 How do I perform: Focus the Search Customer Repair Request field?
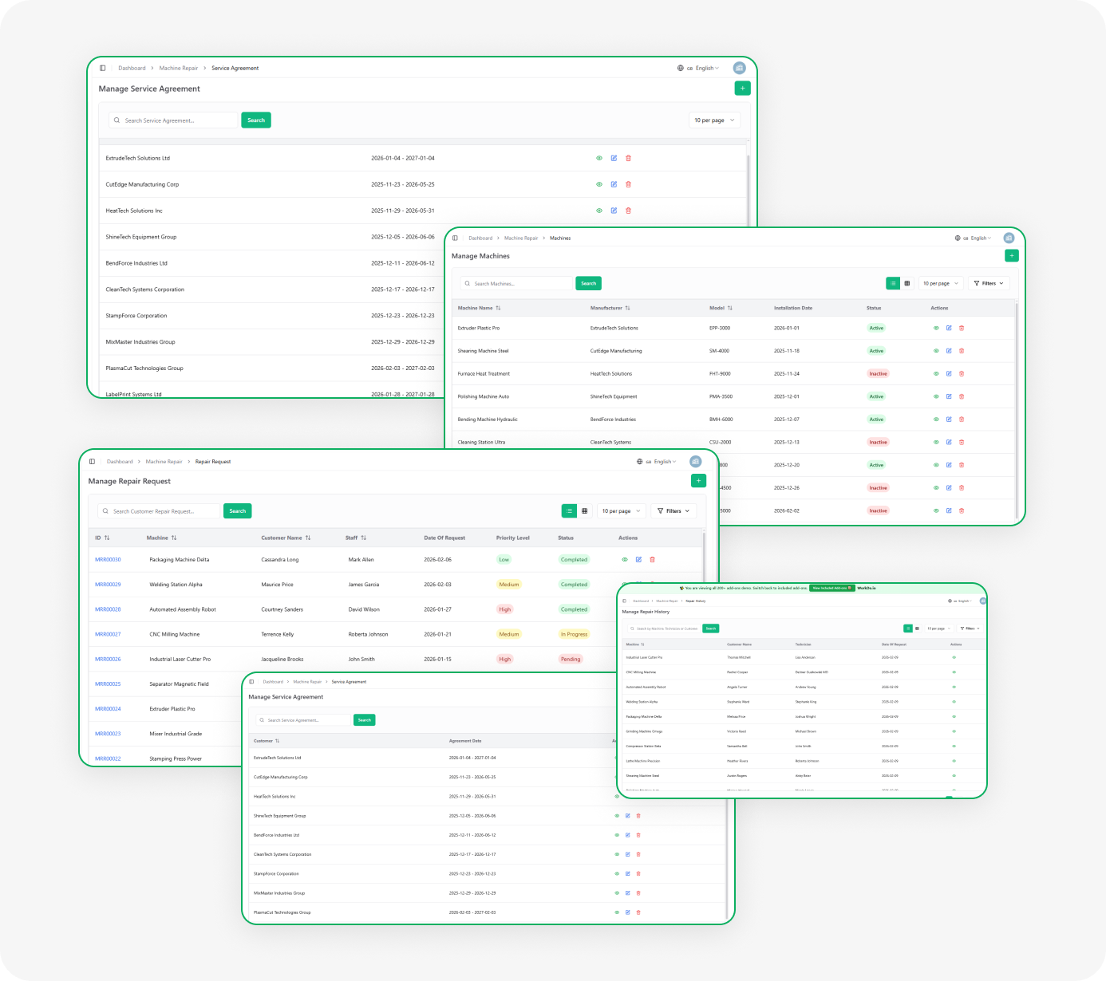pos(160,511)
